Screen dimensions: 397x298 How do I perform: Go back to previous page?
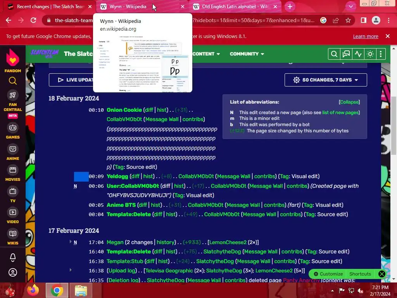(9, 20)
